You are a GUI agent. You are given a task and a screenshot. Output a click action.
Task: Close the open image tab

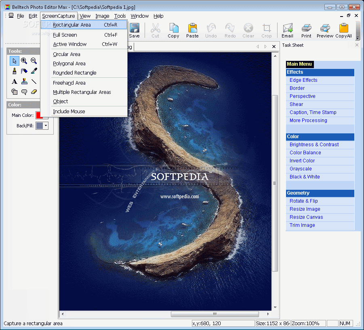click(274, 47)
